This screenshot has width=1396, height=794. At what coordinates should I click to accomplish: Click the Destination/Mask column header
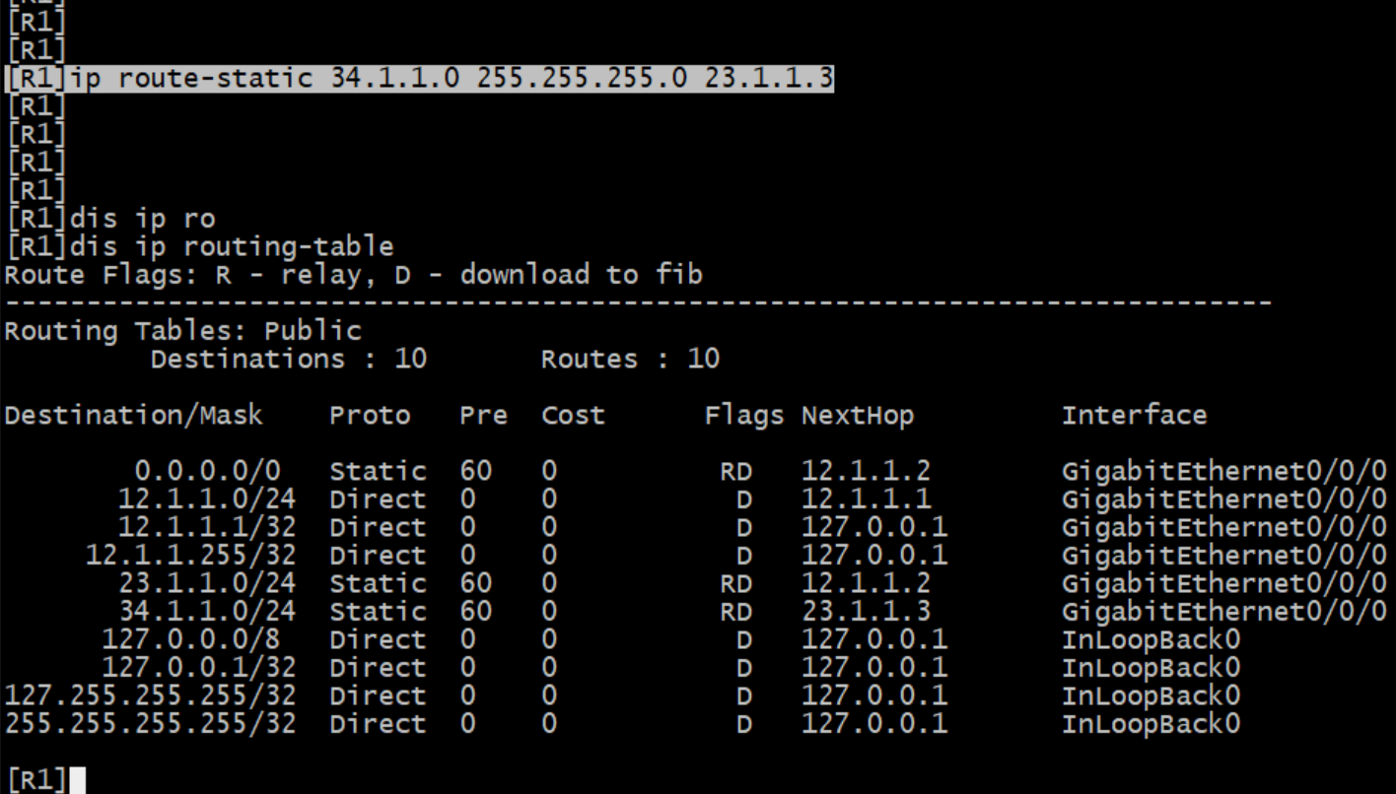(x=133, y=416)
